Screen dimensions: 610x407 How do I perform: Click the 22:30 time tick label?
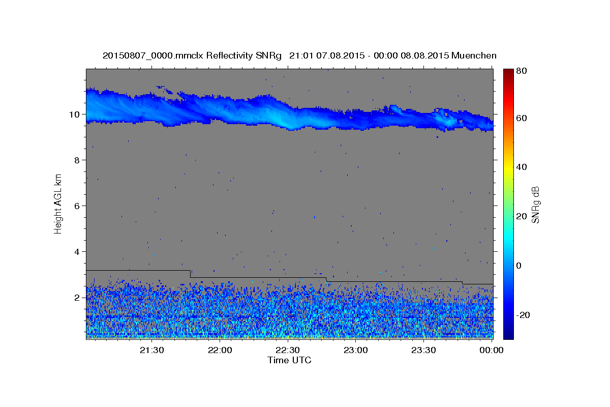pos(288,350)
